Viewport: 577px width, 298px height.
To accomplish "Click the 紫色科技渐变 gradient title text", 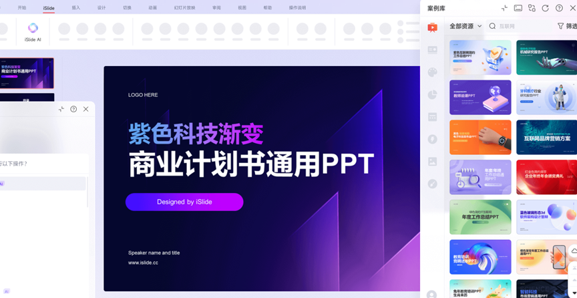I will [196, 134].
